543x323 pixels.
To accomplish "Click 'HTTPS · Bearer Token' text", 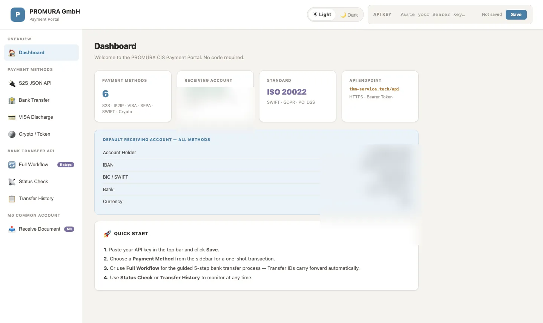I will pos(371,97).
